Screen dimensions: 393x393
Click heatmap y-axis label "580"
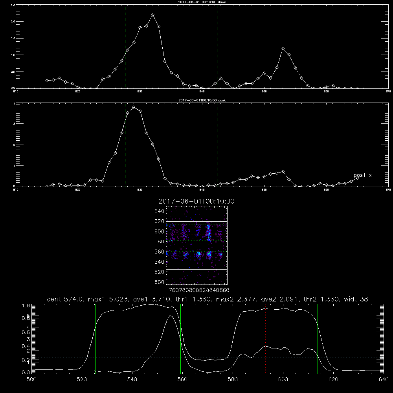(x=160, y=241)
